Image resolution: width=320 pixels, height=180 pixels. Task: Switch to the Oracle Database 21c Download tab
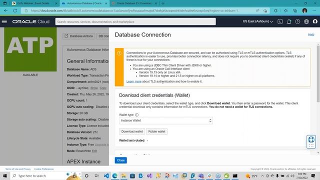tap(134, 3)
